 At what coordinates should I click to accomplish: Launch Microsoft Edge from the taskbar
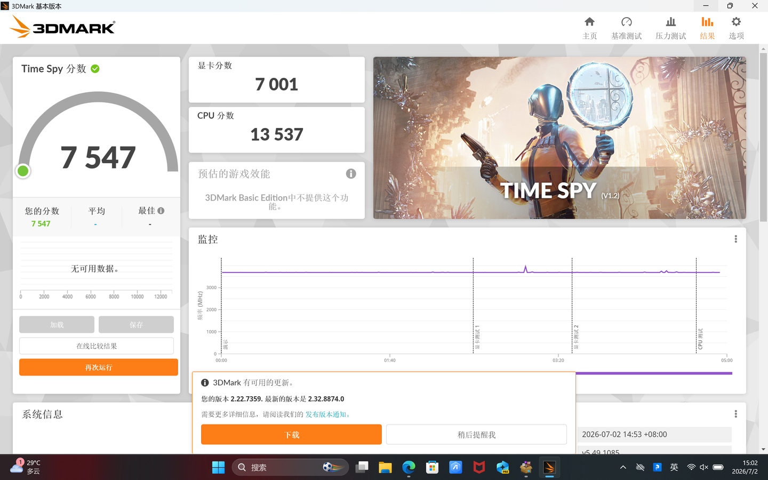pos(409,467)
